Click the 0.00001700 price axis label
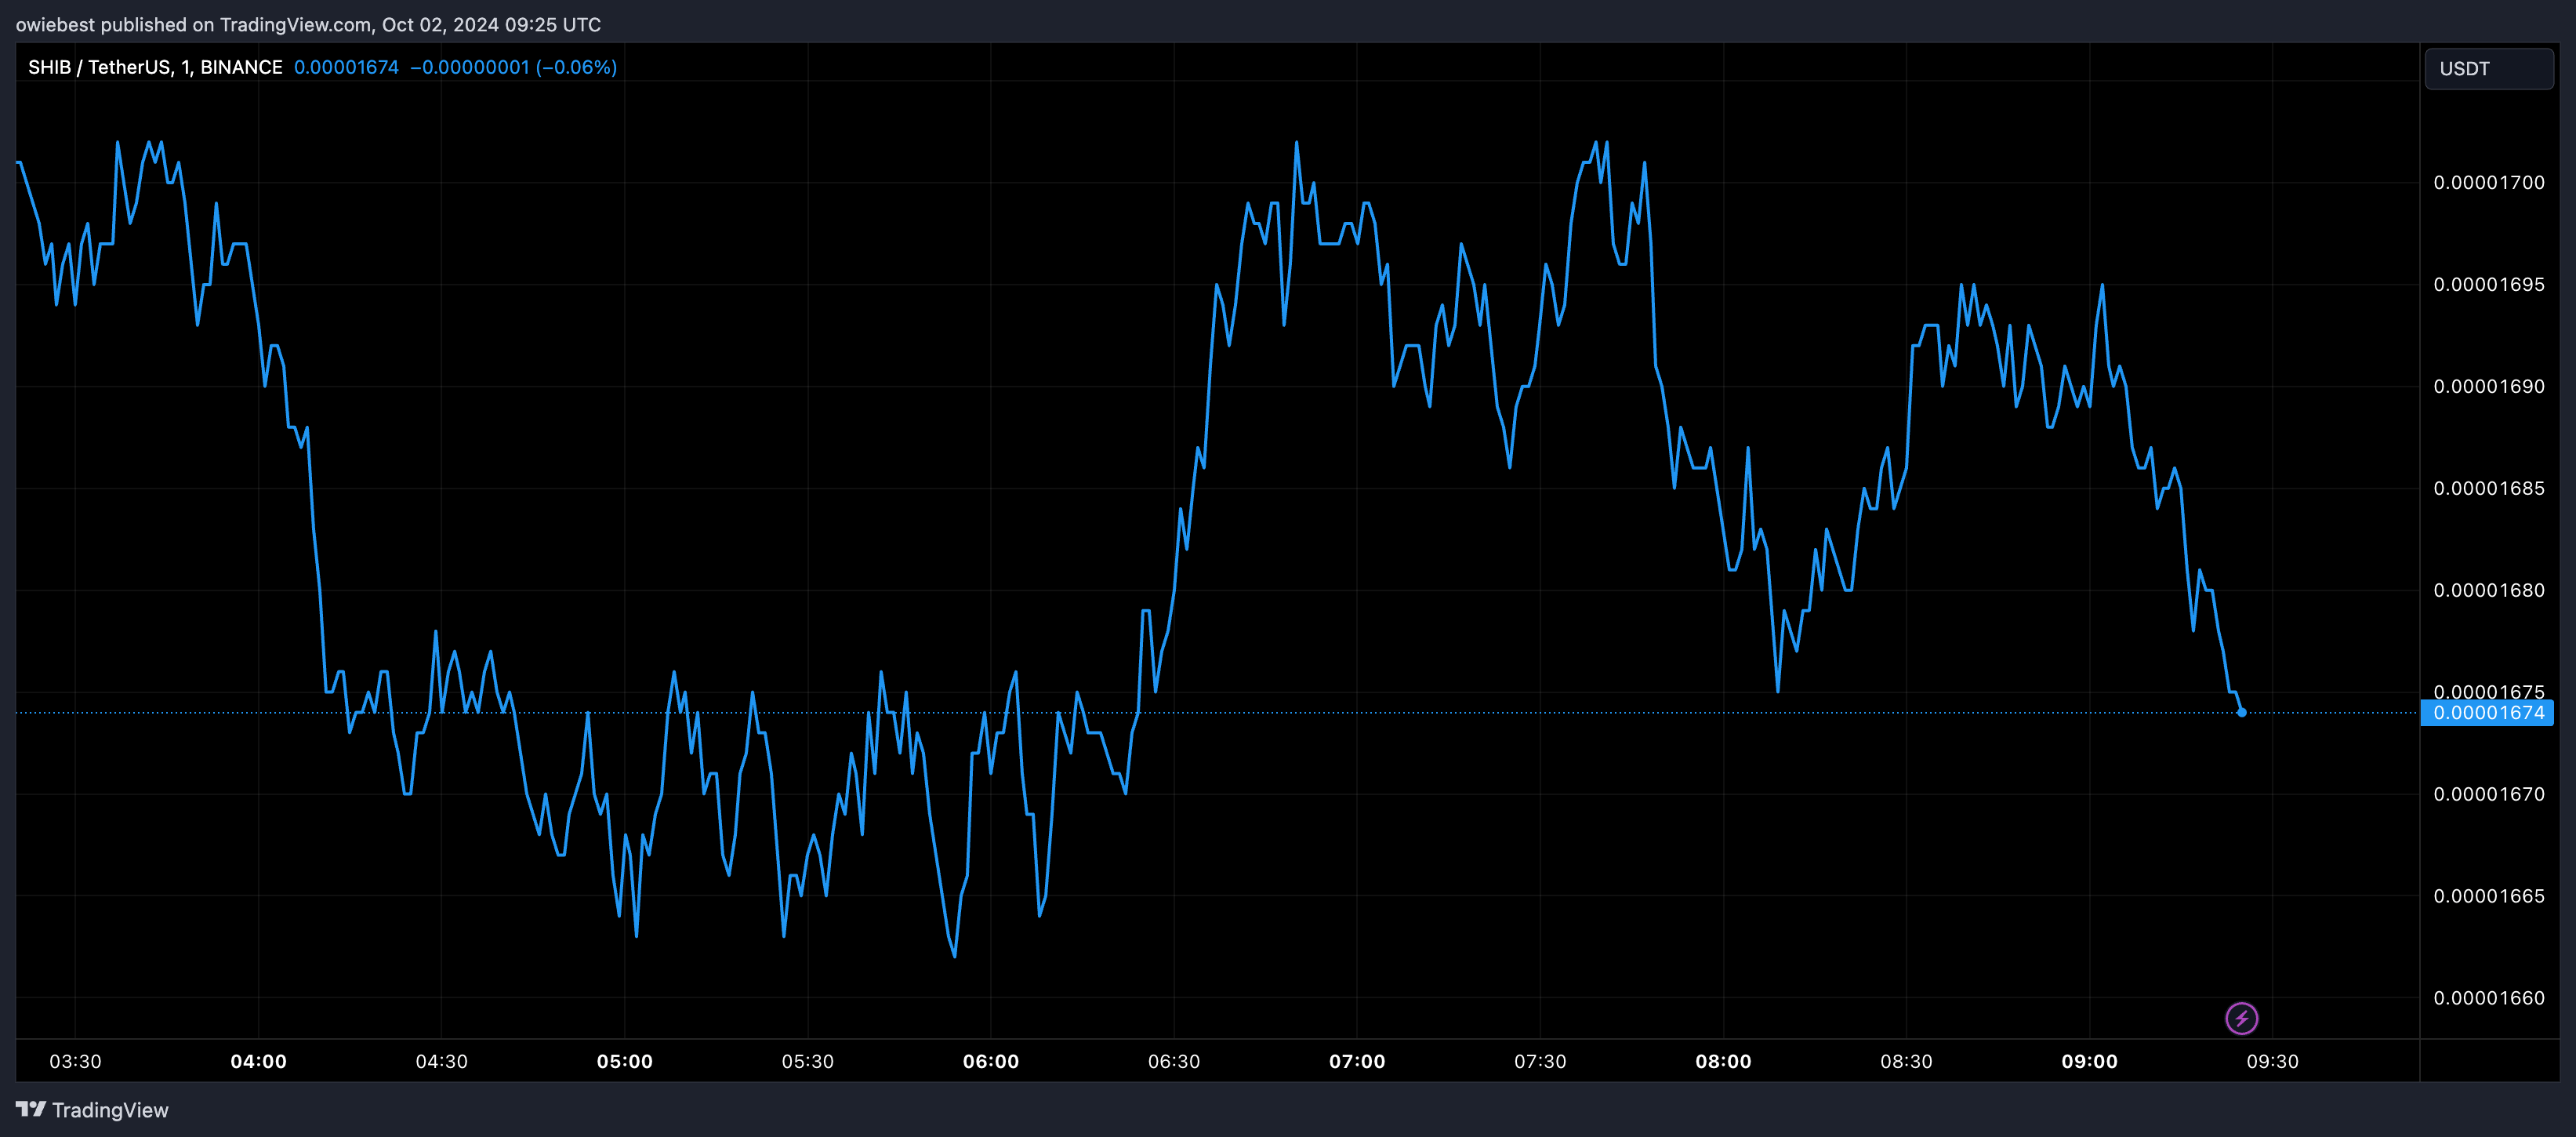2576x1137 pixels. [x=2488, y=182]
